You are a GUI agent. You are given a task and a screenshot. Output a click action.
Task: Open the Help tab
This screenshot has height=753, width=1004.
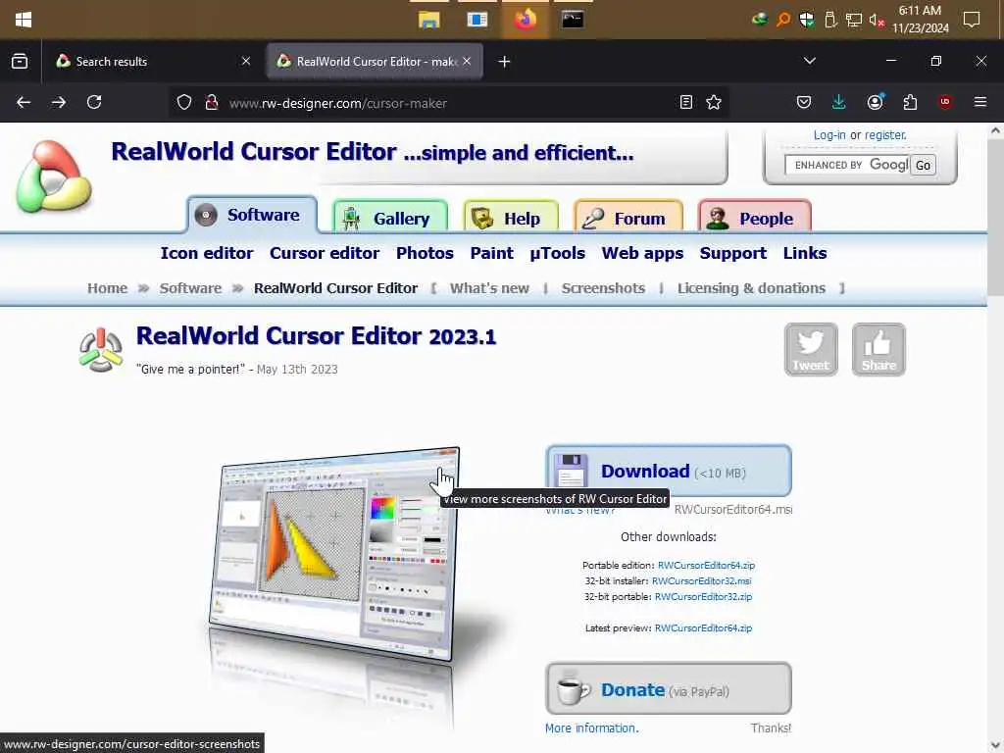tap(510, 219)
